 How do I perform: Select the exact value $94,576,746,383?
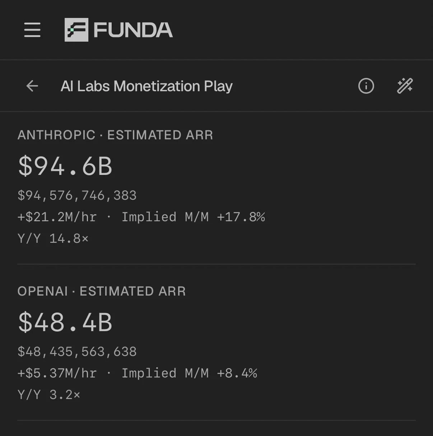pyautogui.click(x=77, y=195)
